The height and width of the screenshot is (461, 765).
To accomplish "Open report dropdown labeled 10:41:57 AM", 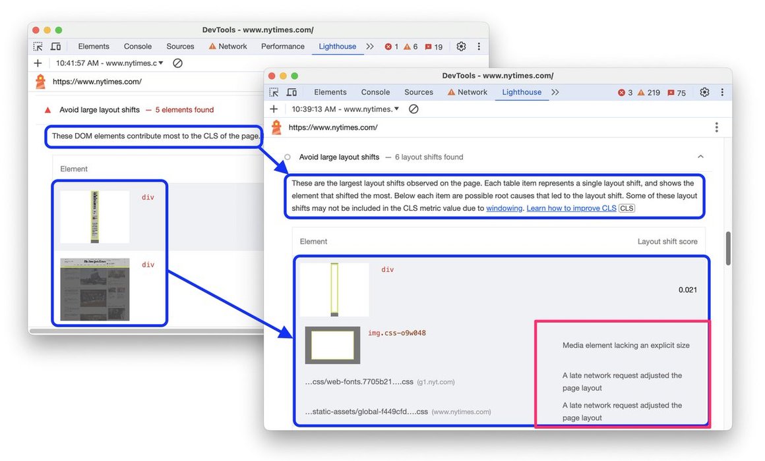I will 109,63.
